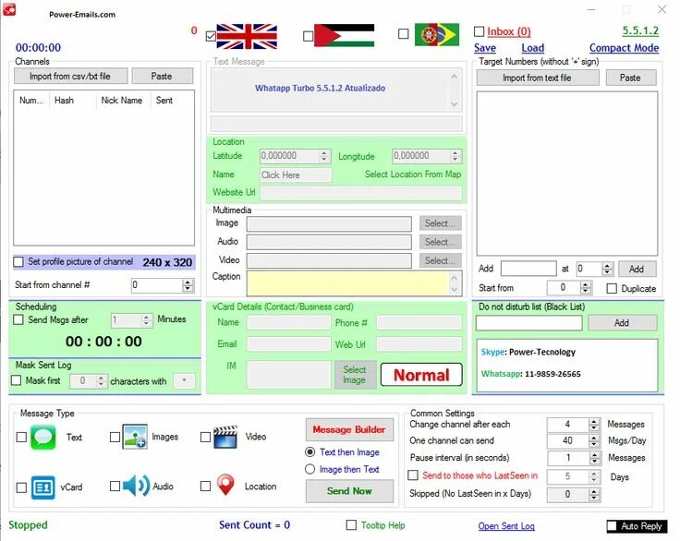Click the red Location pin icon
This screenshot has height=541, width=680.
[225, 485]
